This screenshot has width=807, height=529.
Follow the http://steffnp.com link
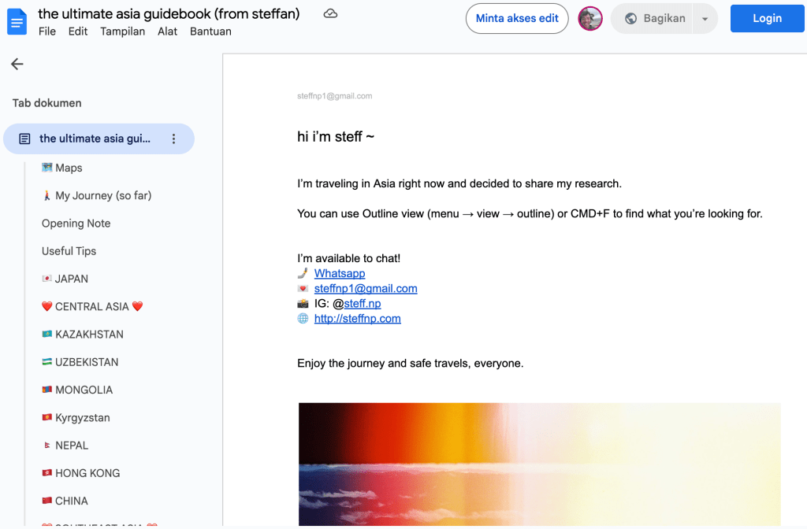(x=357, y=319)
